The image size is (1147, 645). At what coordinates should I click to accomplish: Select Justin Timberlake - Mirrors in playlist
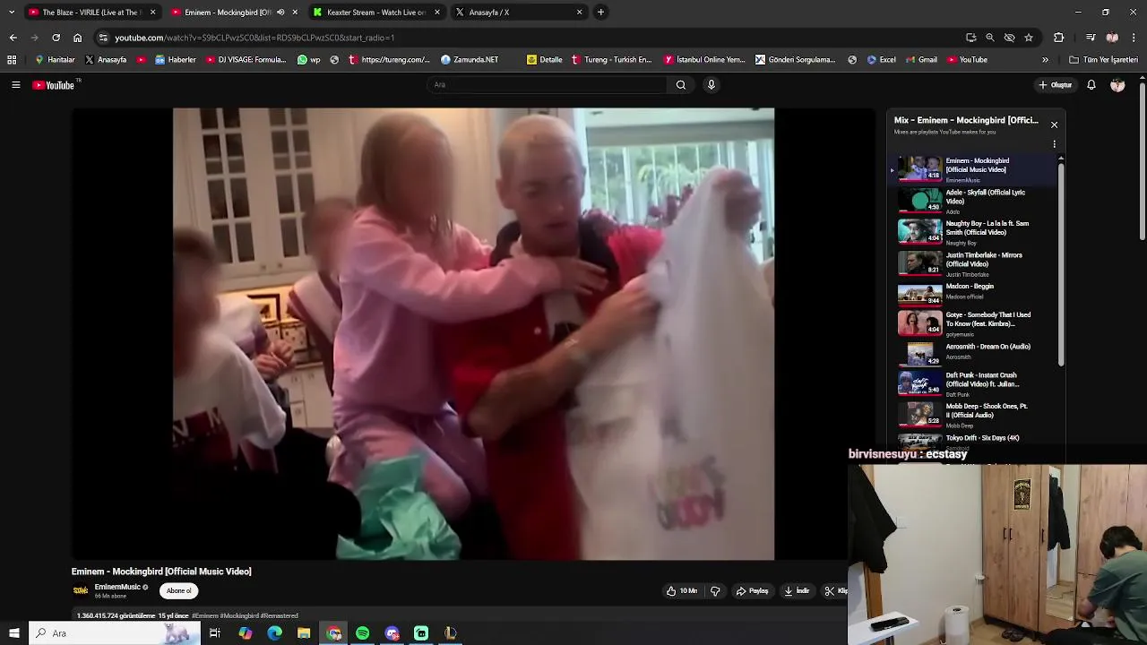(972, 263)
